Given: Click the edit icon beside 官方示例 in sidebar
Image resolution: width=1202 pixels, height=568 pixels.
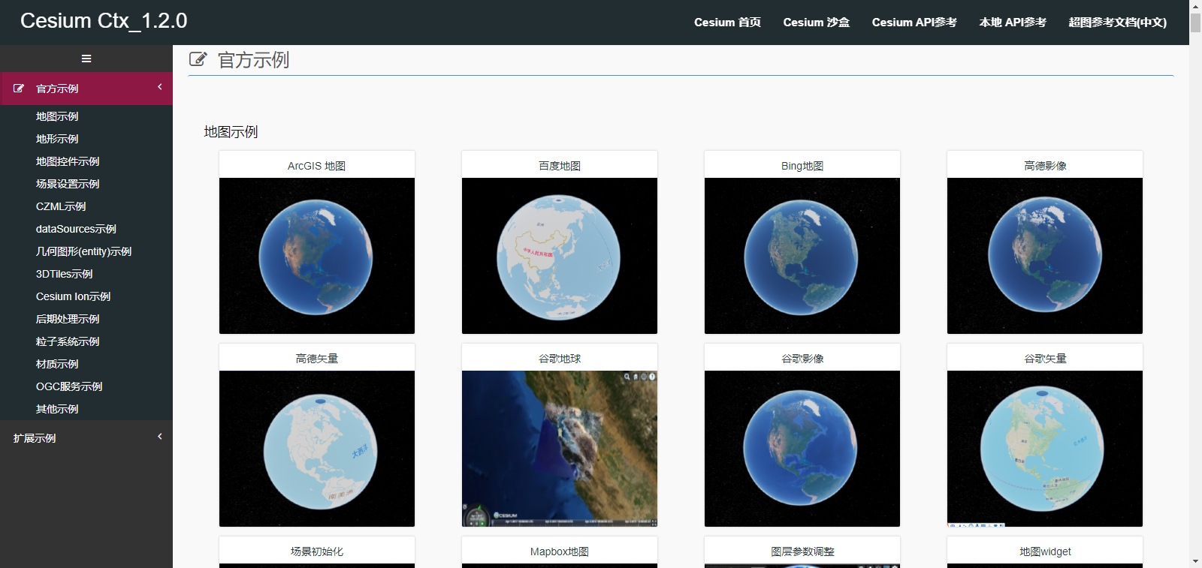Looking at the screenshot, I should coord(19,89).
